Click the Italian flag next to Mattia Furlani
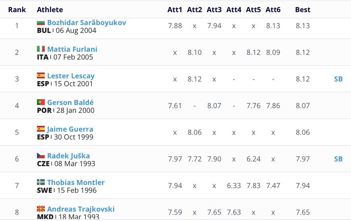The image size is (351, 221). [x=41, y=49]
